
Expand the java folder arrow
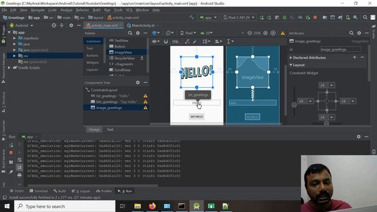[14, 44]
